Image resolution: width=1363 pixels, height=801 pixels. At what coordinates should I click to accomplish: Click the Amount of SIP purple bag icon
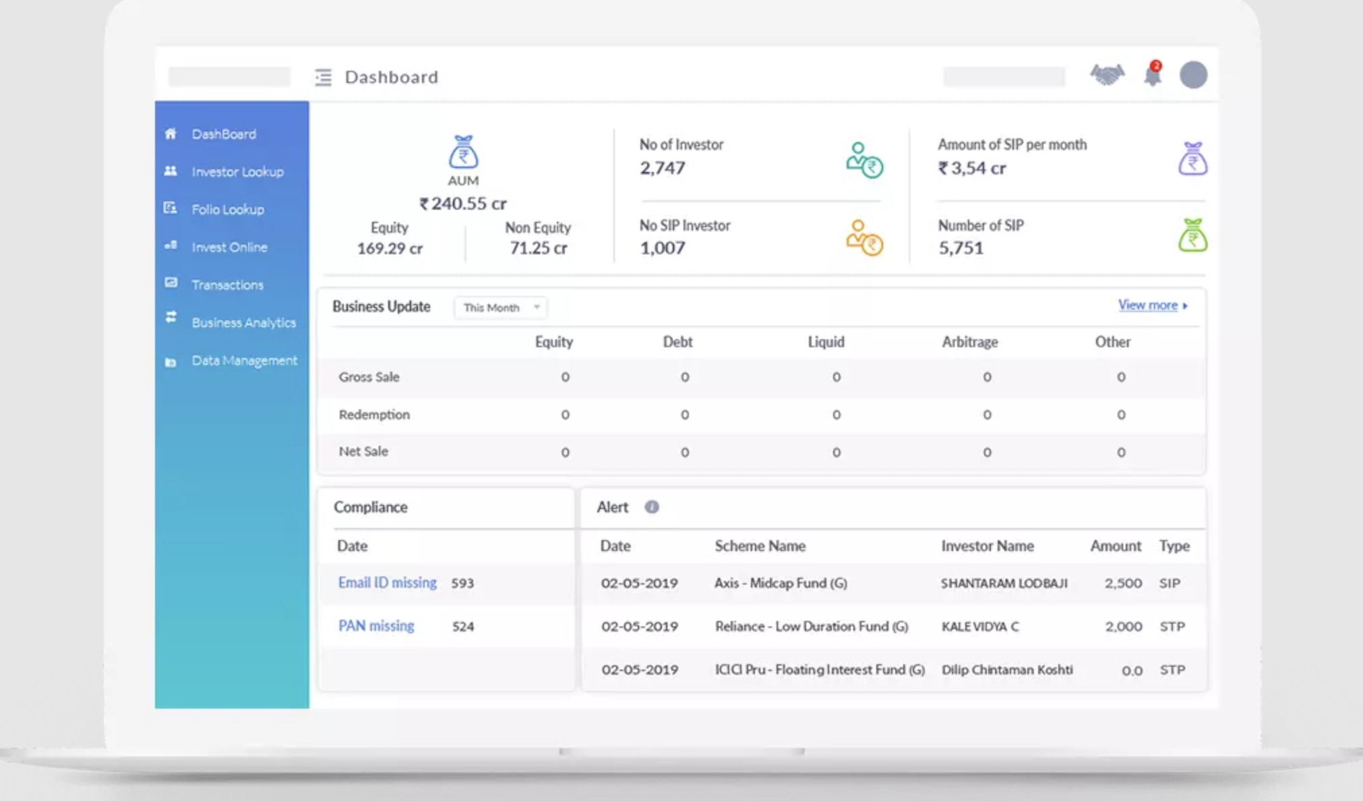[1192, 159]
